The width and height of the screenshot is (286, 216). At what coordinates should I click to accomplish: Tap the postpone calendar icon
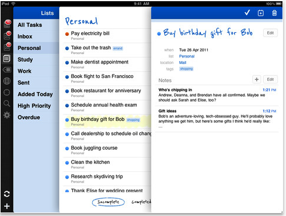tap(261, 13)
